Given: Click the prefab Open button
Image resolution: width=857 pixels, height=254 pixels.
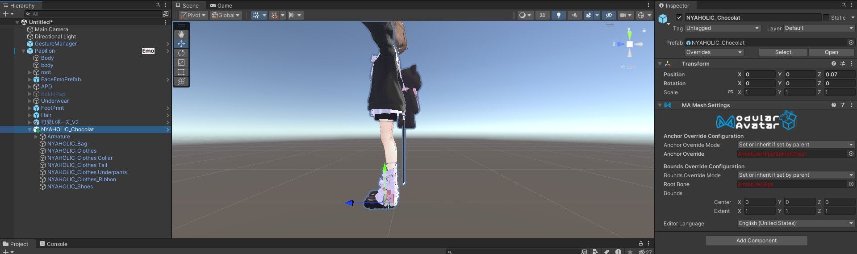Looking at the screenshot, I should click(831, 52).
